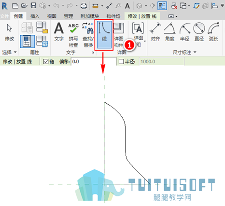This screenshot has width=225, height=206.
Task: Open an existing file via folder icon
Action: [24, 6]
